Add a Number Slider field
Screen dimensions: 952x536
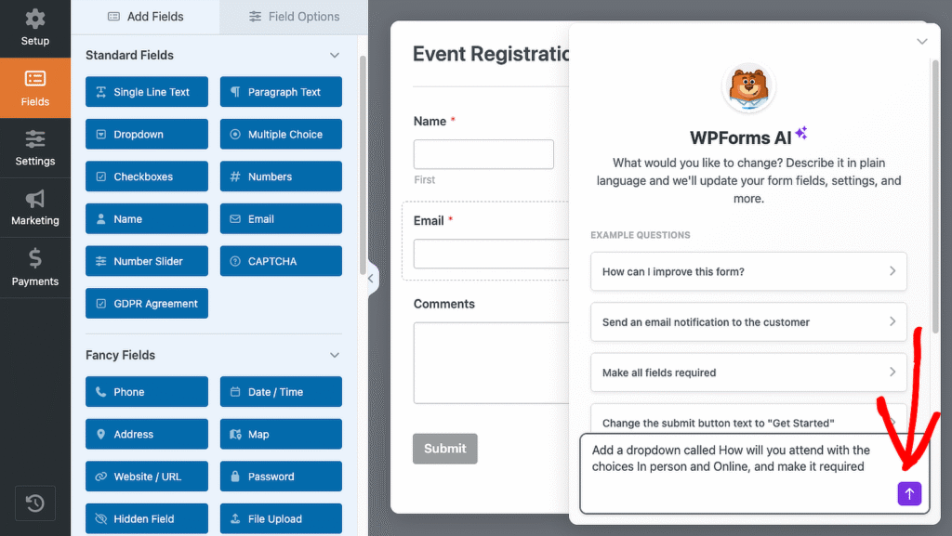click(x=146, y=261)
